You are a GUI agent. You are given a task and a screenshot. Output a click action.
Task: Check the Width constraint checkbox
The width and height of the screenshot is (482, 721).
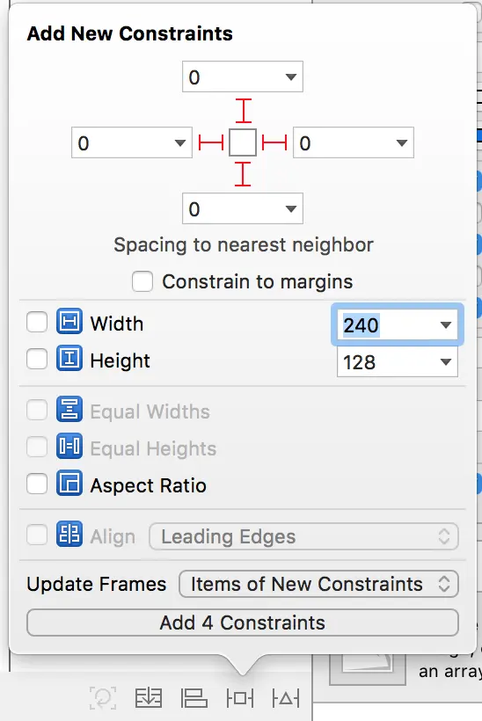pos(37,322)
